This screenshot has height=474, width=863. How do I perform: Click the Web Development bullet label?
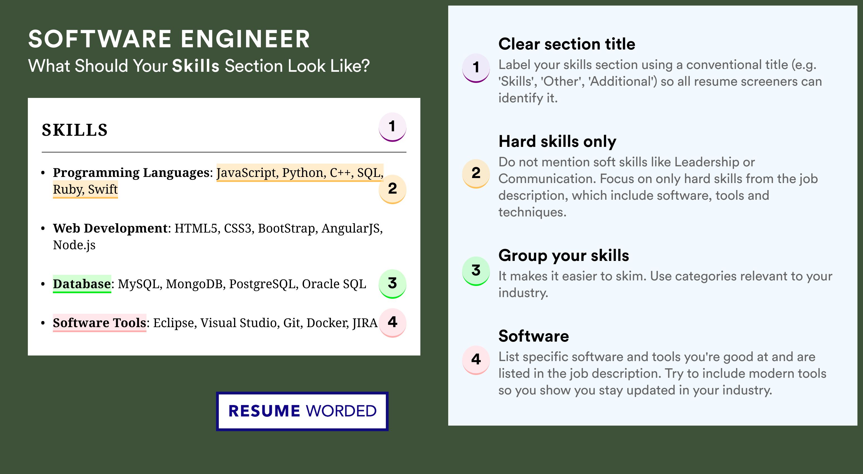[x=110, y=228]
